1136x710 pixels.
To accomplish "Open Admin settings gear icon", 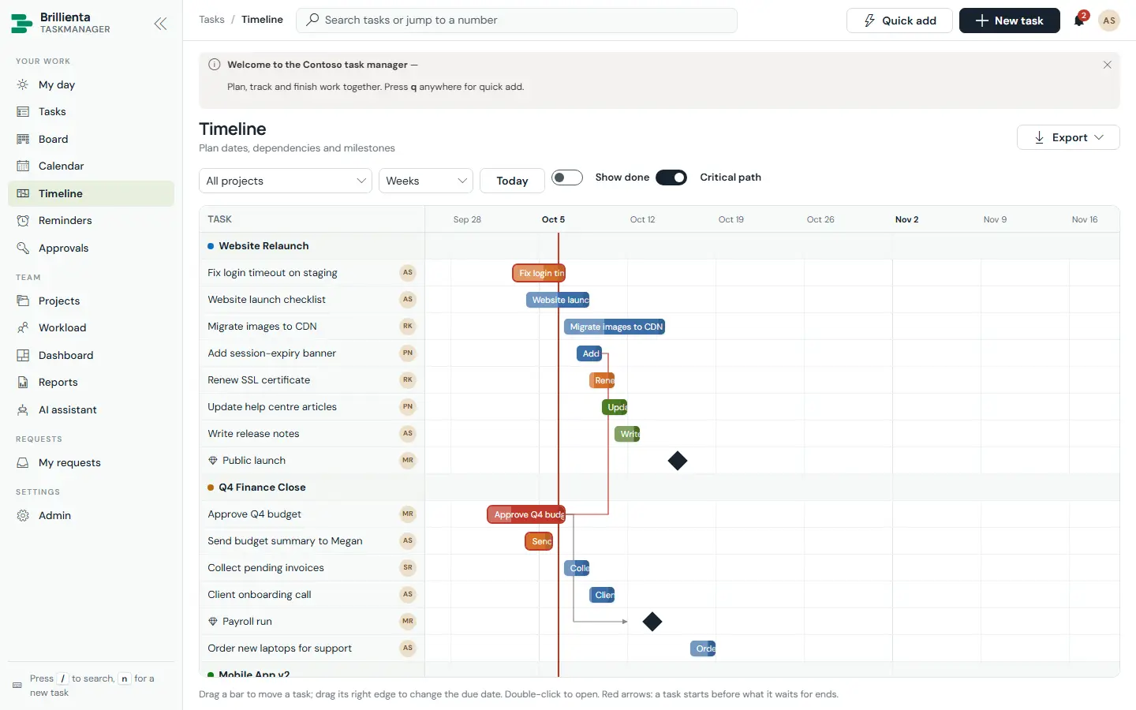I will (23, 515).
